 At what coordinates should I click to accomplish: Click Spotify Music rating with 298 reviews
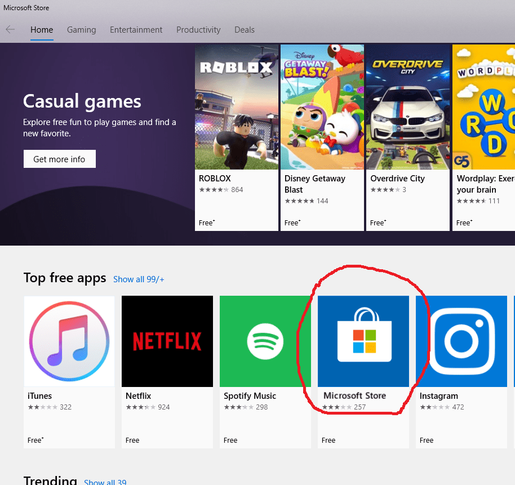246,407
